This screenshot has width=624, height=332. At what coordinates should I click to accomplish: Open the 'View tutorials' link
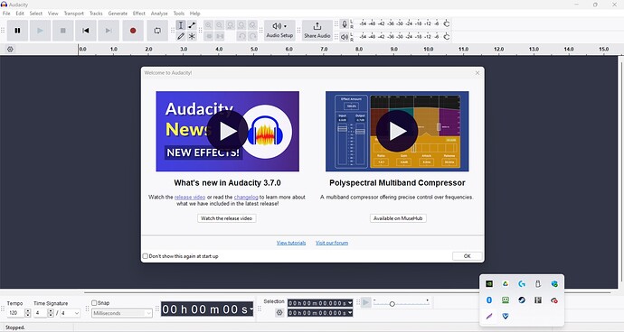[x=291, y=243]
